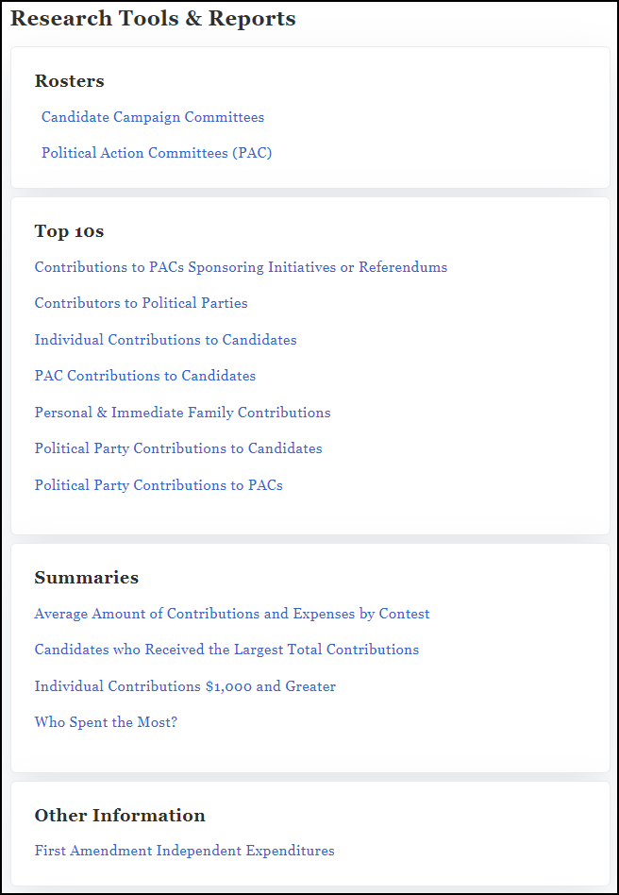Image resolution: width=619 pixels, height=895 pixels.
Task: Open the Candidate Campaign Committees roster
Action: point(152,117)
